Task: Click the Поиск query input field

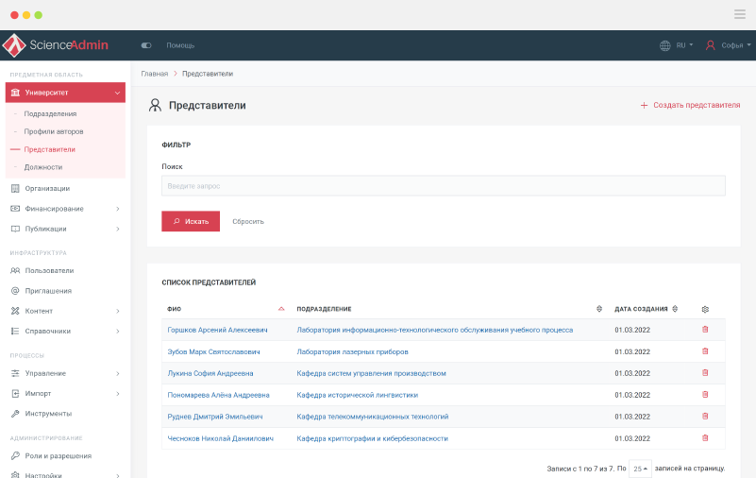Action: 443,186
